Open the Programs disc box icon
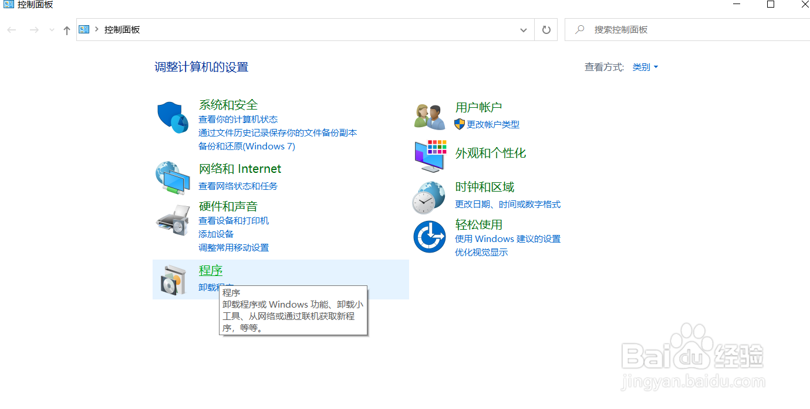Screen dimensions: 810x409 click(174, 280)
